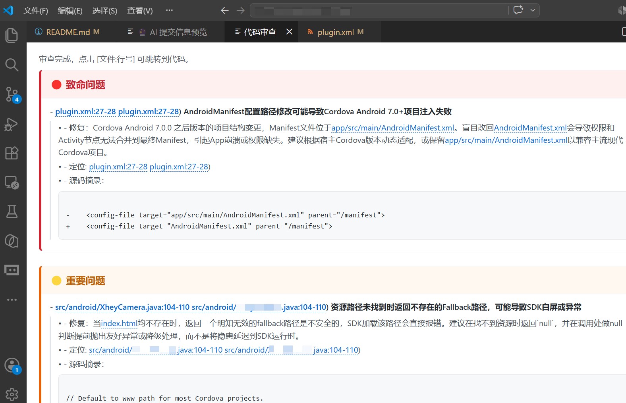Open the Extensions view icon

click(12, 153)
